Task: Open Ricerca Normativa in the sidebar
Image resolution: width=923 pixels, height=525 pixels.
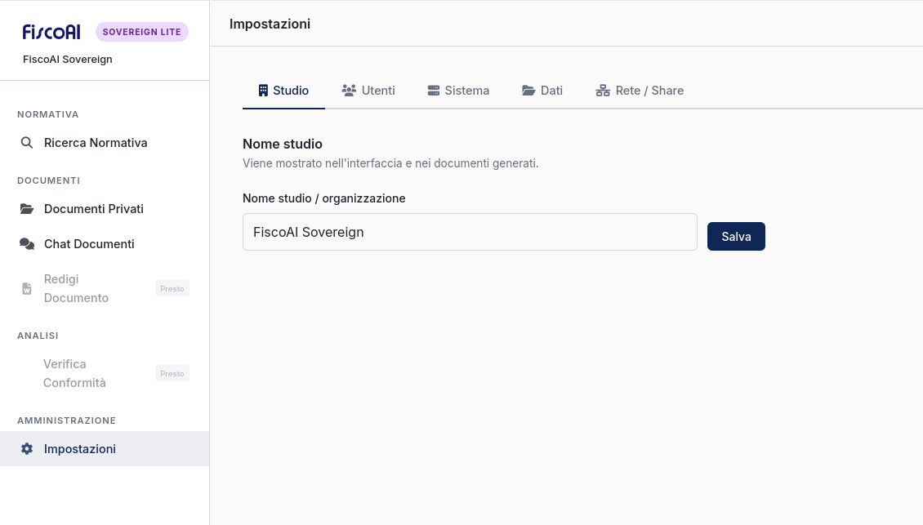Action: pyautogui.click(x=105, y=143)
